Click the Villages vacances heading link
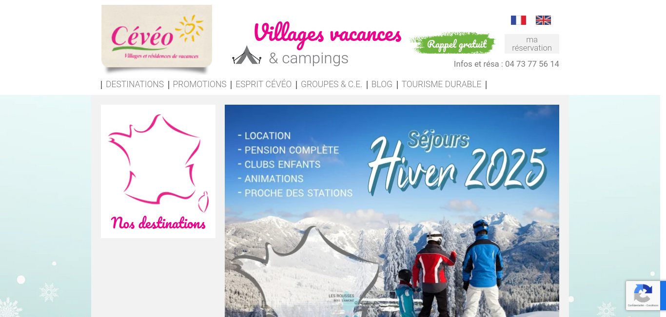 click(328, 34)
